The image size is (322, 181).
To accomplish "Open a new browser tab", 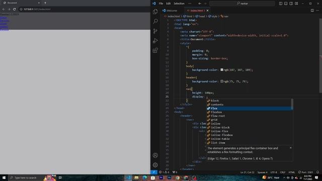I will (45, 3).
